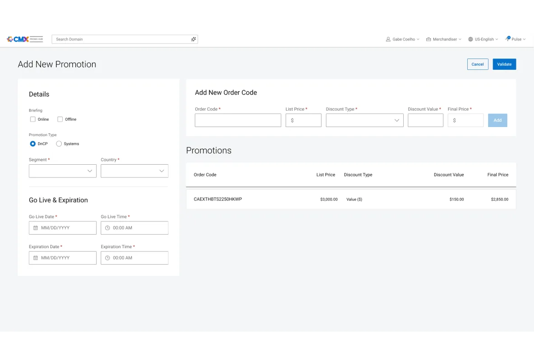Click into the Order Code input
Screen dimensions: 534x363
[238, 120]
